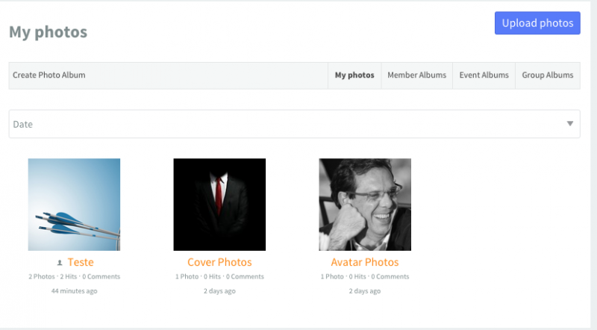Open the Cover Photos suit thumbnail
Image resolution: width=597 pixels, height=330 pixels.
pos(219,205)
